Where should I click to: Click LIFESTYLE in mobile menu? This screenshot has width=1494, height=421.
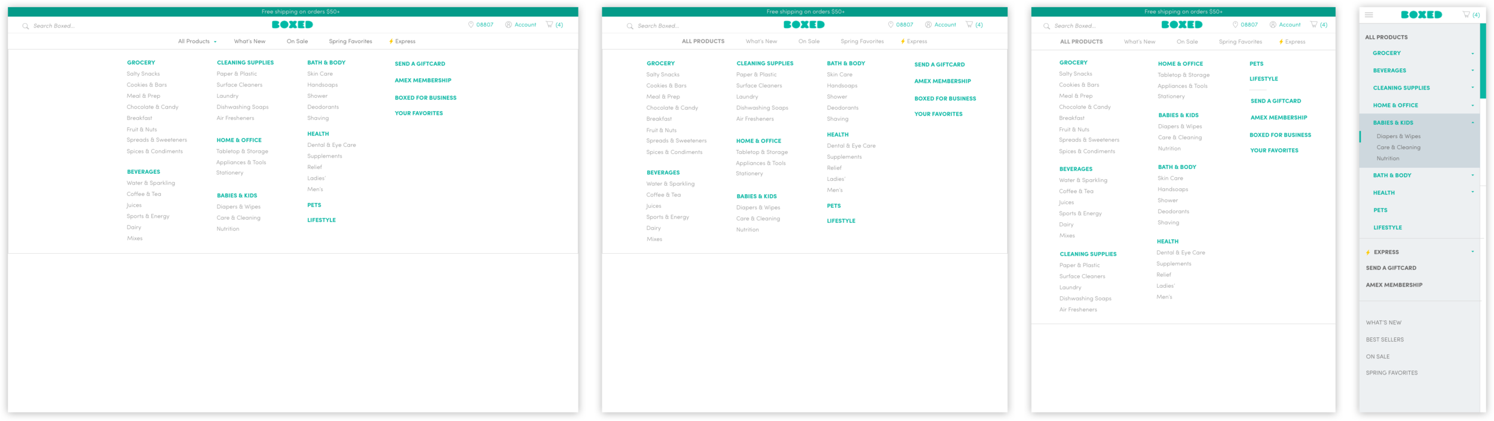click(1387, 228)
